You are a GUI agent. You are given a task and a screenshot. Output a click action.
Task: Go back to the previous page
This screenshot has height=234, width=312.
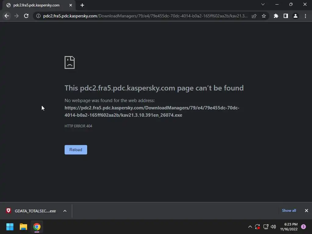point(7,16)
